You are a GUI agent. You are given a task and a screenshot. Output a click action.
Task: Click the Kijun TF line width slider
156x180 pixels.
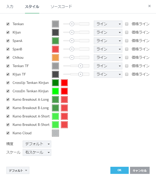point(76,74)
